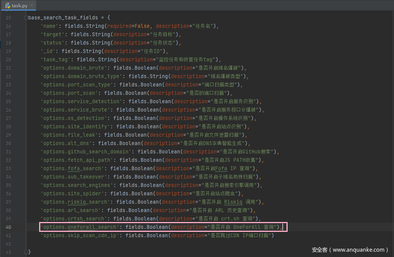Close the task.py editor tab
The width and height of the screenshot is (394, 257).
click(32, 6)
